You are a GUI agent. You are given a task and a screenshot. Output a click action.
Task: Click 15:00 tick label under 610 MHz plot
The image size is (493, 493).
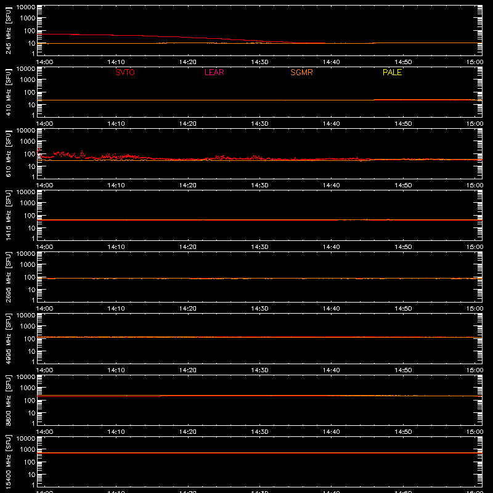475,185
